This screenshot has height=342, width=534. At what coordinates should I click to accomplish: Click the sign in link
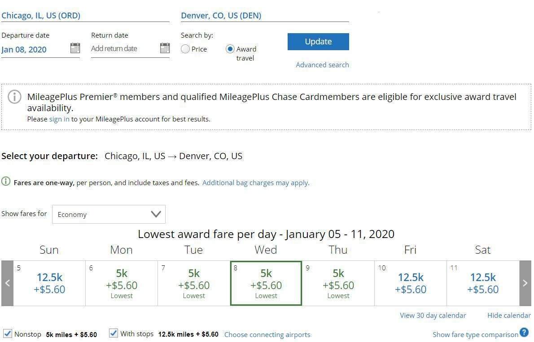click(59, 119)
